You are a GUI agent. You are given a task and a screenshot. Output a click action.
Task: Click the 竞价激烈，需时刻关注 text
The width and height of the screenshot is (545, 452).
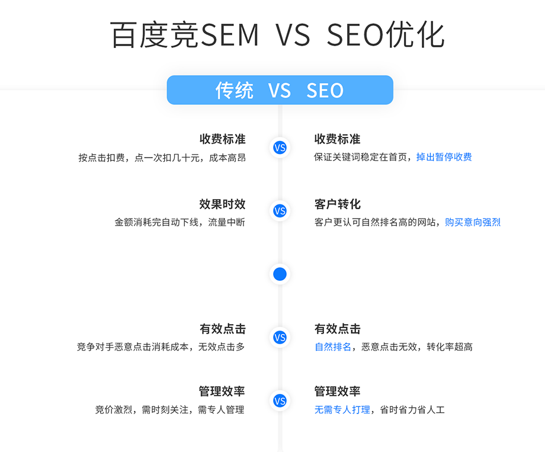(x=142, y=410)
